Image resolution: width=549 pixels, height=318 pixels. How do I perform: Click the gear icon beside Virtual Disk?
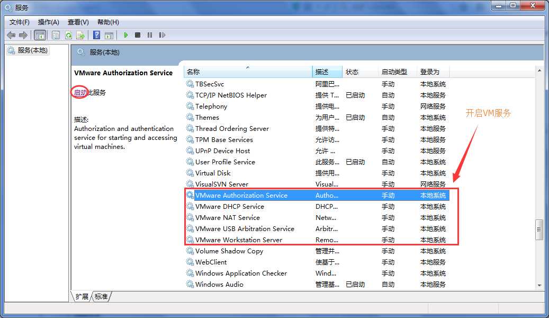coord(190,173)
